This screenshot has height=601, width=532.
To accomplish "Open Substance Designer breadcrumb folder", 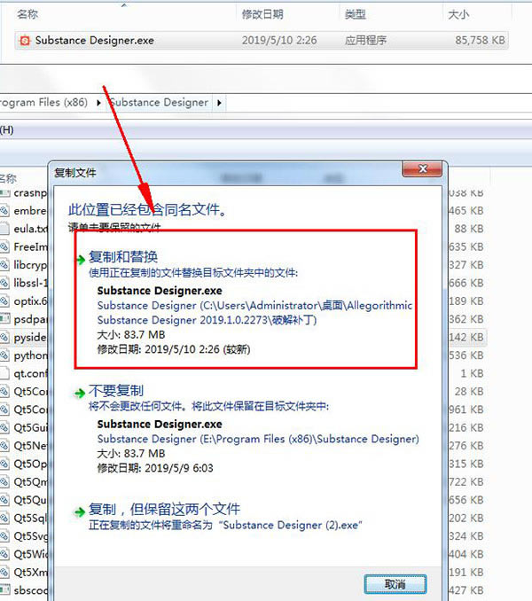I will [x=159, y=102].
